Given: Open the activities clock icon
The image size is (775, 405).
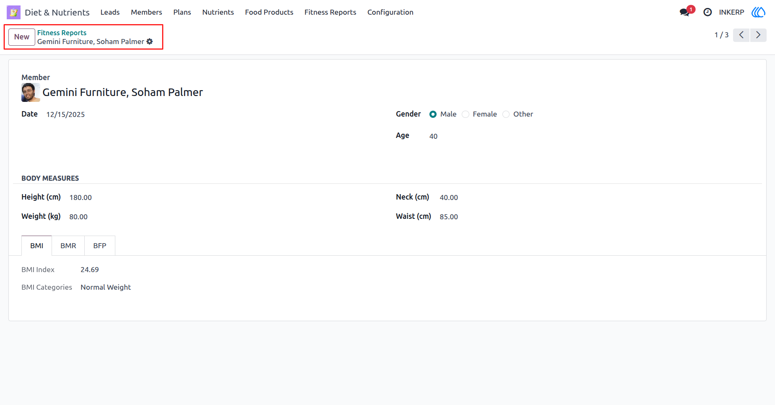Looking at the screenshot, I should pyautogui.click(x=707, y=12).
